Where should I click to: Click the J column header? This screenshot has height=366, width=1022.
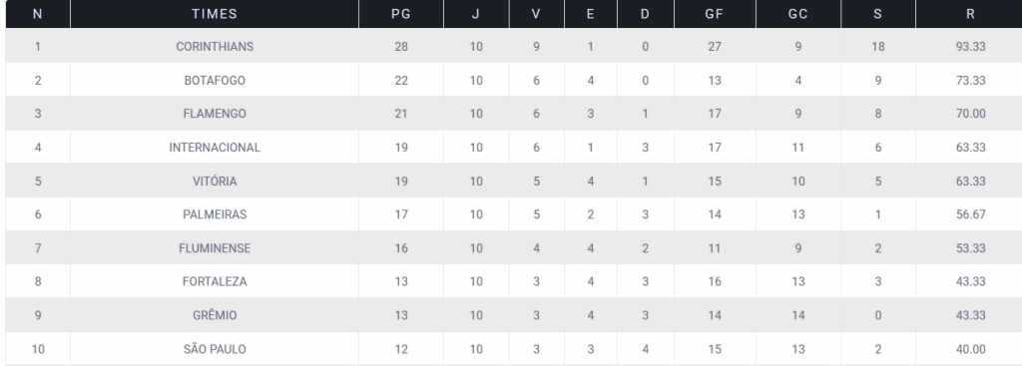pyautogui.click(x=476, y=14)
